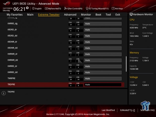156x117 pixels.
Task: Click the tRDWR_dd Auto value field
Action: click(x=103, y=48)
